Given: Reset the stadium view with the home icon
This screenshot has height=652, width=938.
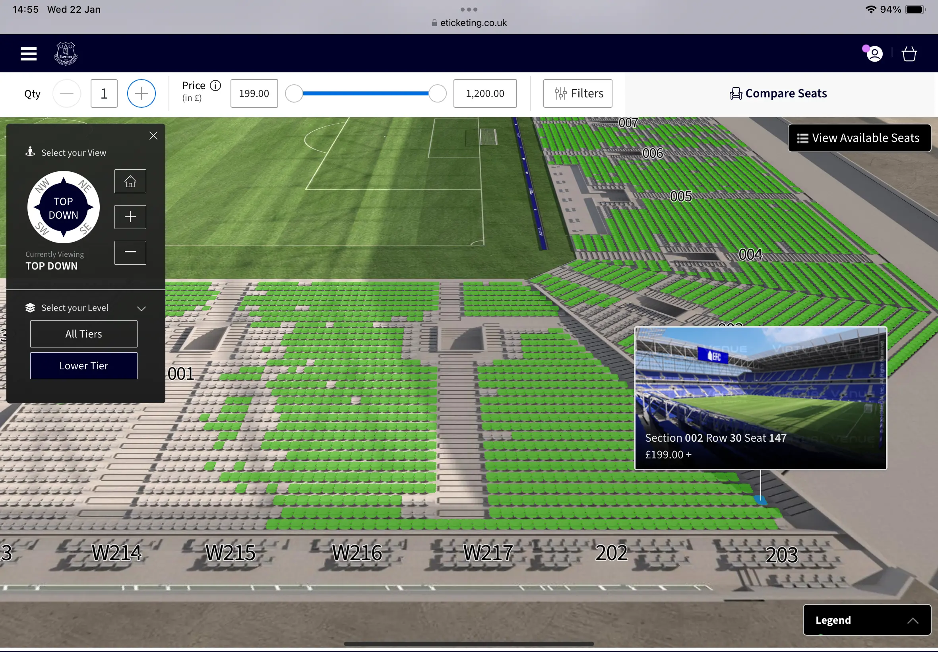Looking at the screenshot, I should pos(130,181).
